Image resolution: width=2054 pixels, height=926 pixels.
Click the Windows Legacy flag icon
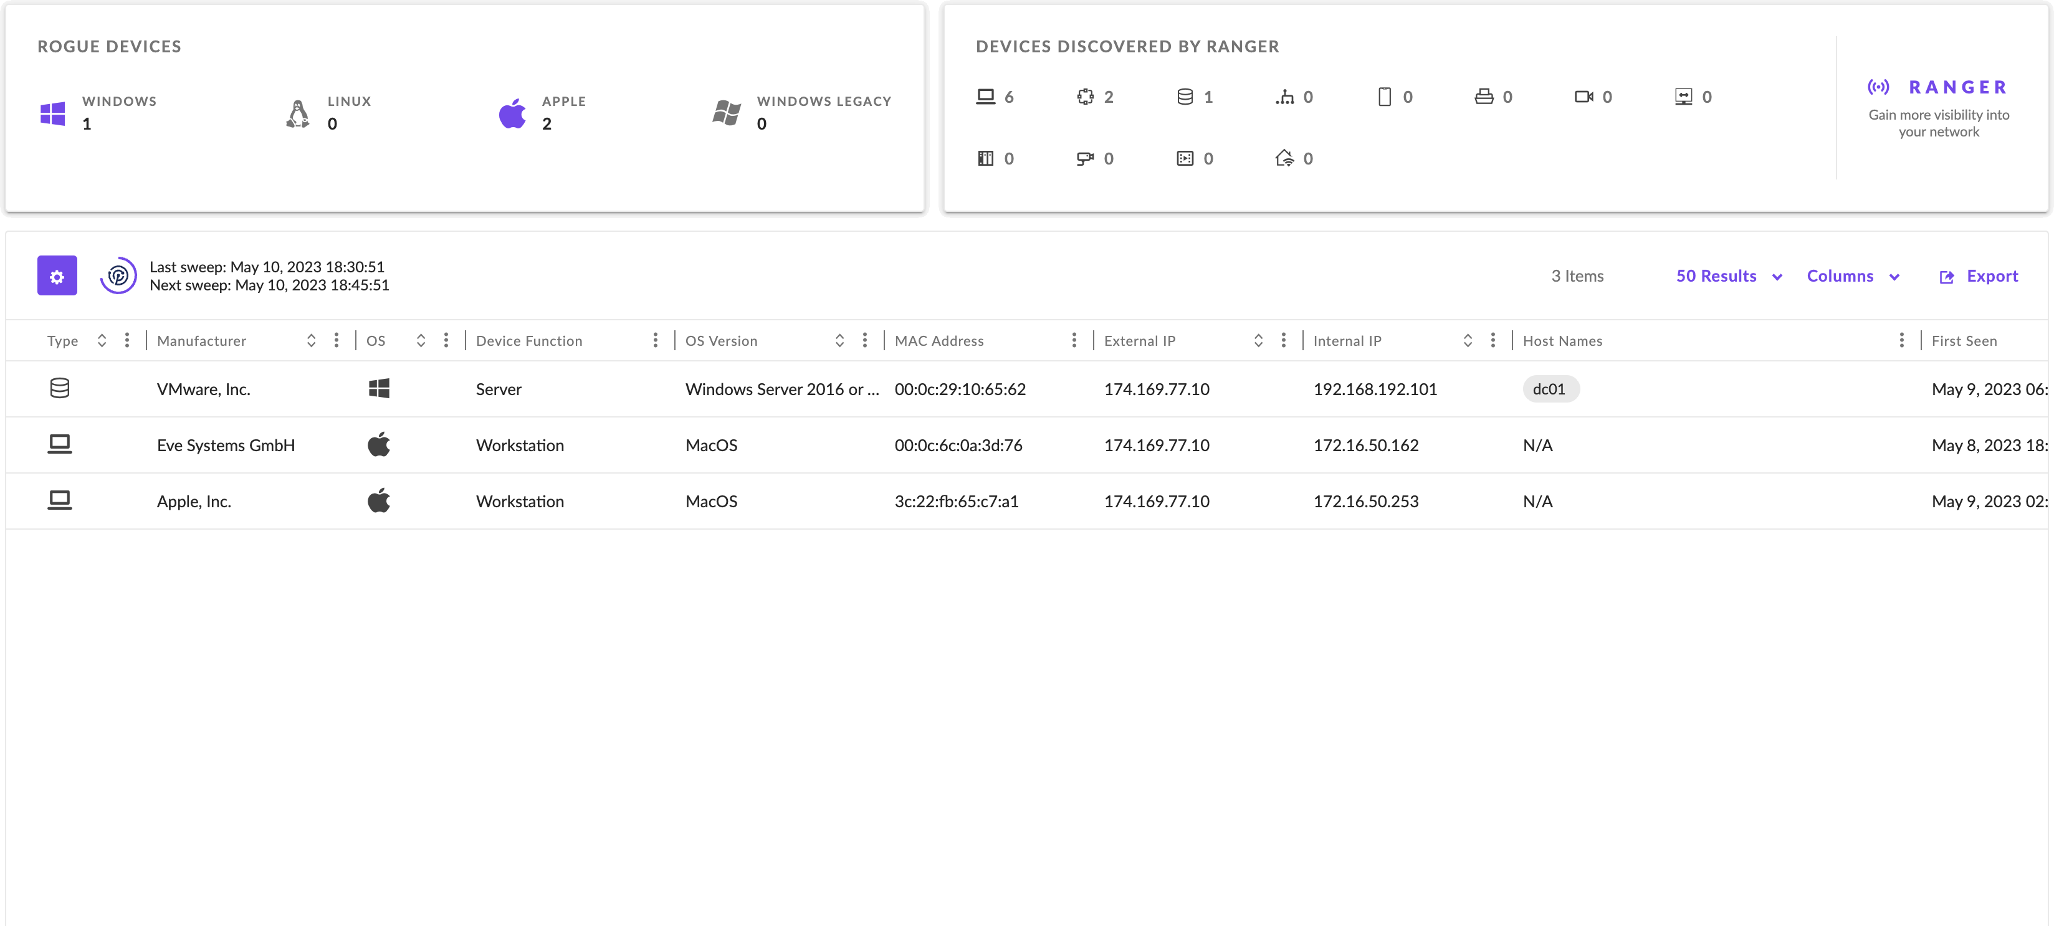click(x=727, y=113)
